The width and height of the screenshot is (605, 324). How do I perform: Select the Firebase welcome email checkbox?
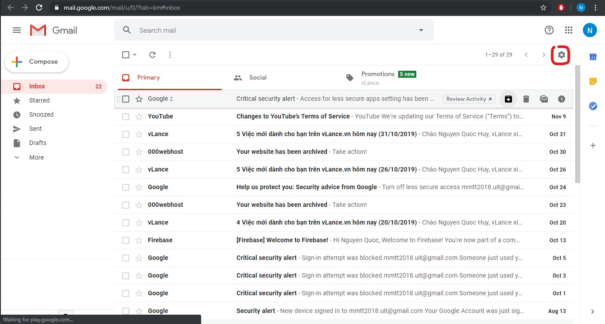coord(126,240)
